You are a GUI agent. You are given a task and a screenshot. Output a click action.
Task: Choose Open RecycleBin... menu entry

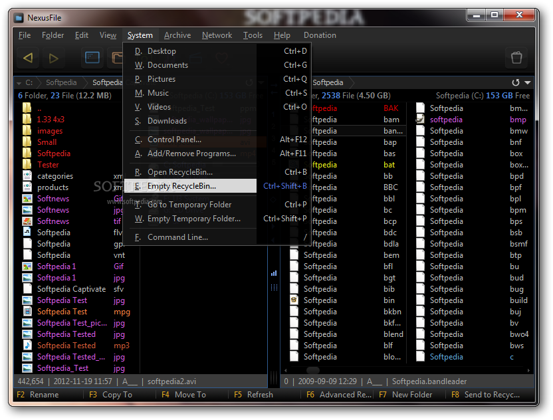pyautogui.click(x=218, y=172)
